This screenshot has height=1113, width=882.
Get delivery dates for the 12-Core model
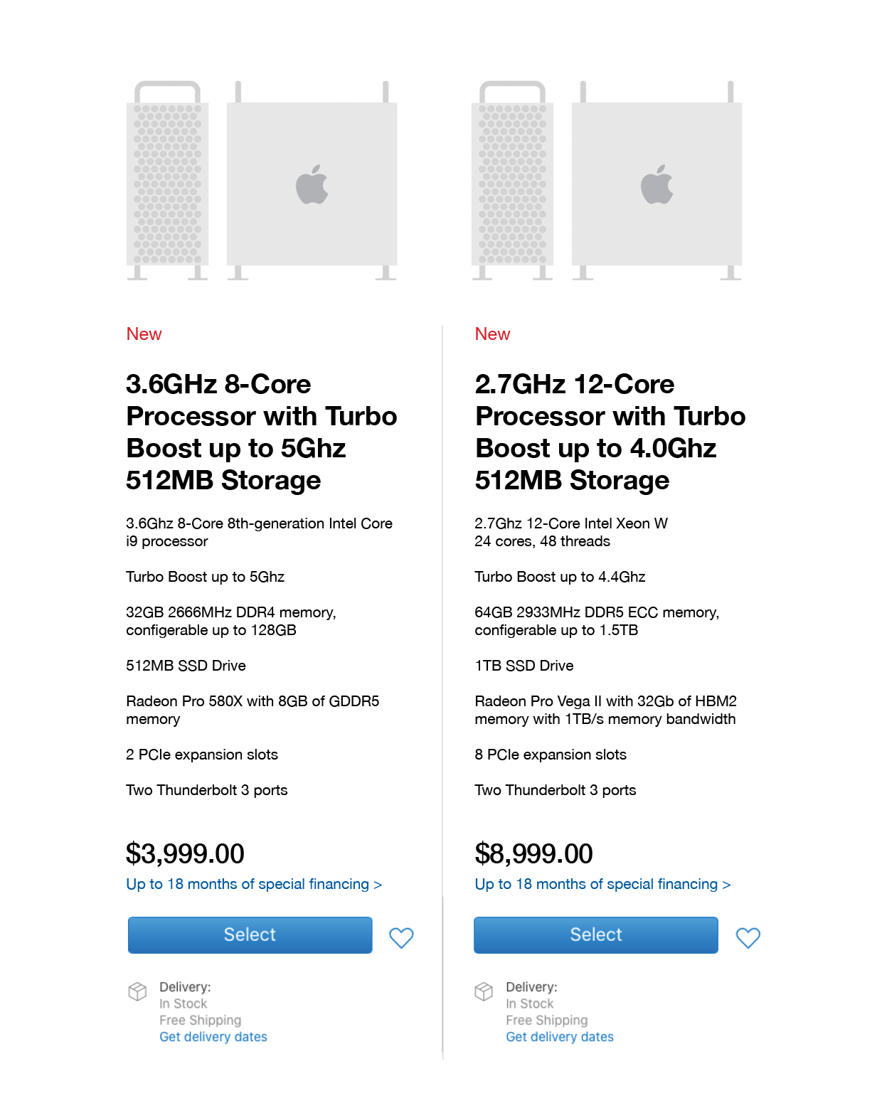(560, 1037)
